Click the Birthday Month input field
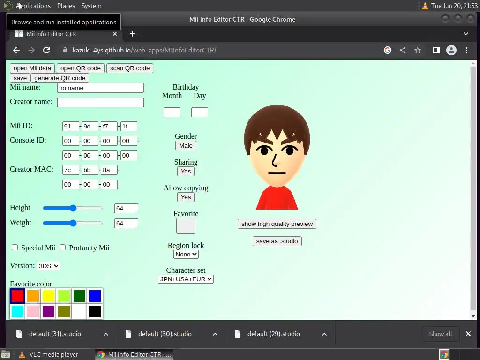480x360 pixels. point(172,112)
